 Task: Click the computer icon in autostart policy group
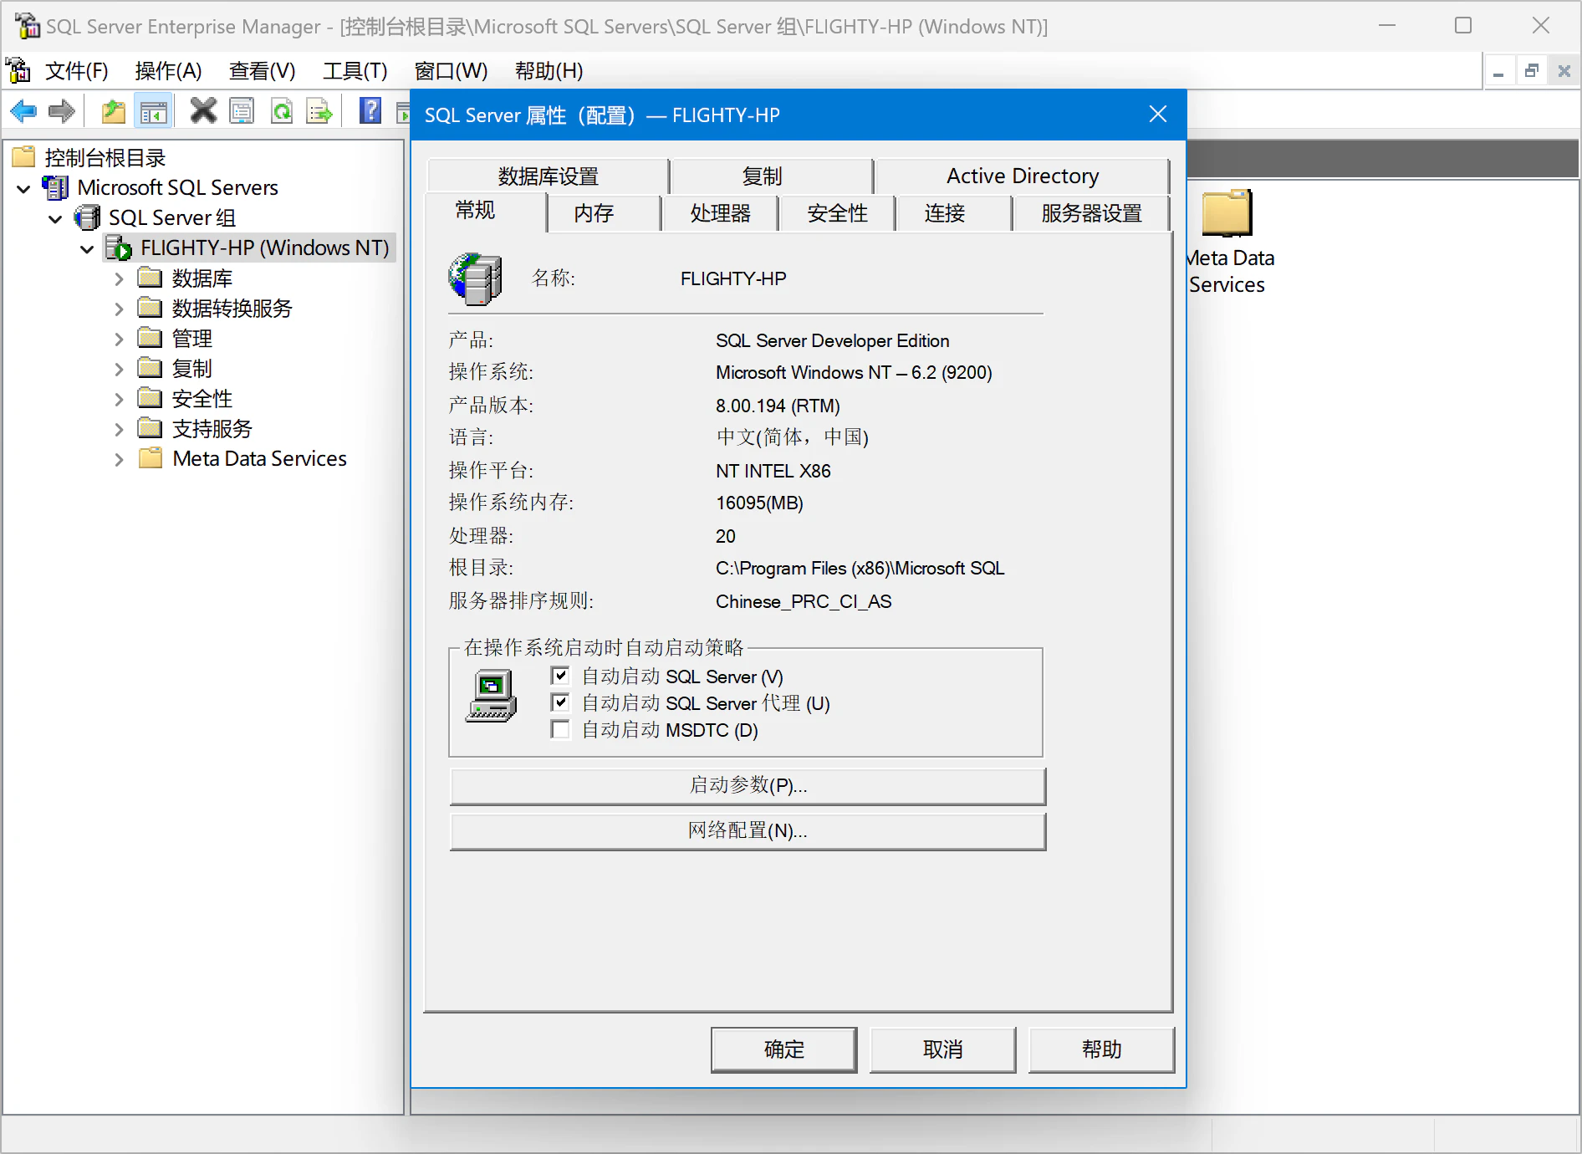pyautogui.click(x=491, y=696)
